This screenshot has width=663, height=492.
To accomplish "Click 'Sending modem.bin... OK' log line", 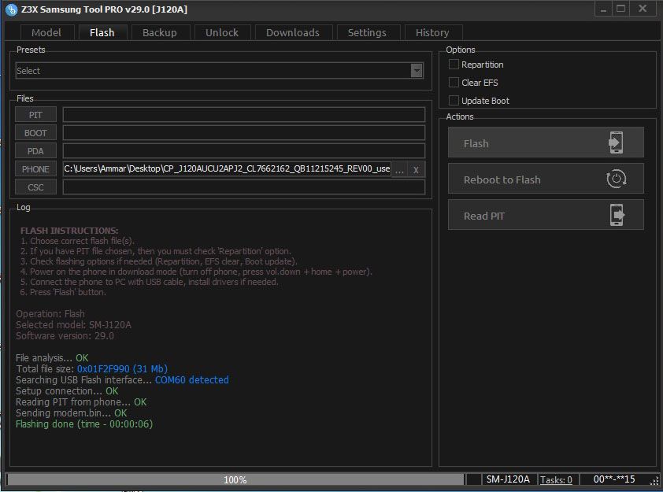I will 71,413.
